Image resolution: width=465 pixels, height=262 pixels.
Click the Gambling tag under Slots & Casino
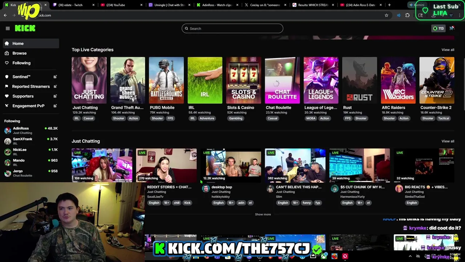(x=236, y=118)
